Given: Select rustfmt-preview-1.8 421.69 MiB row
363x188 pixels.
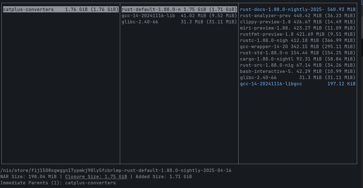Looking at the screenshot, I should click(x=298, y=34).
